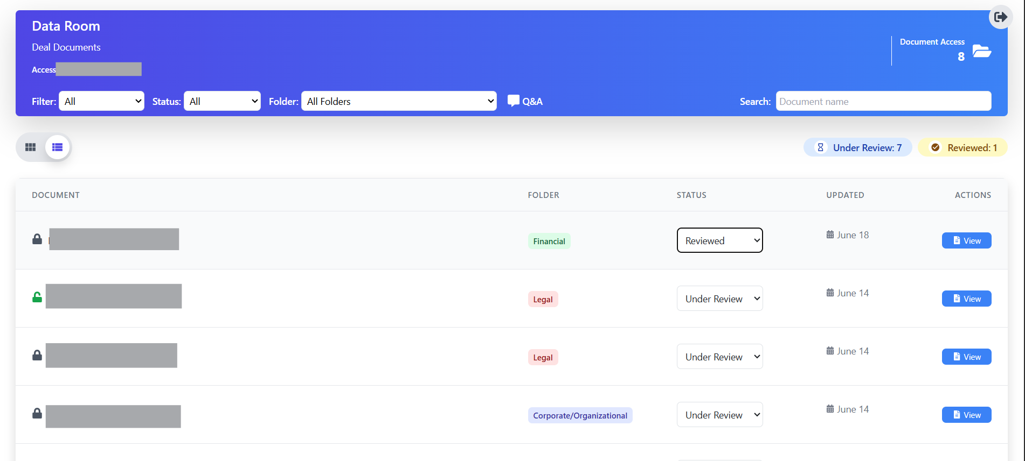Open the Filter dropdown
The width and height of the screenshot is (1025, 461).
[x=101, y=101]
